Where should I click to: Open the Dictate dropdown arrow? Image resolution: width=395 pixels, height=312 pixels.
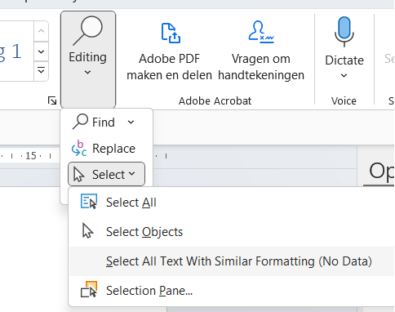(x=344, y=75)
